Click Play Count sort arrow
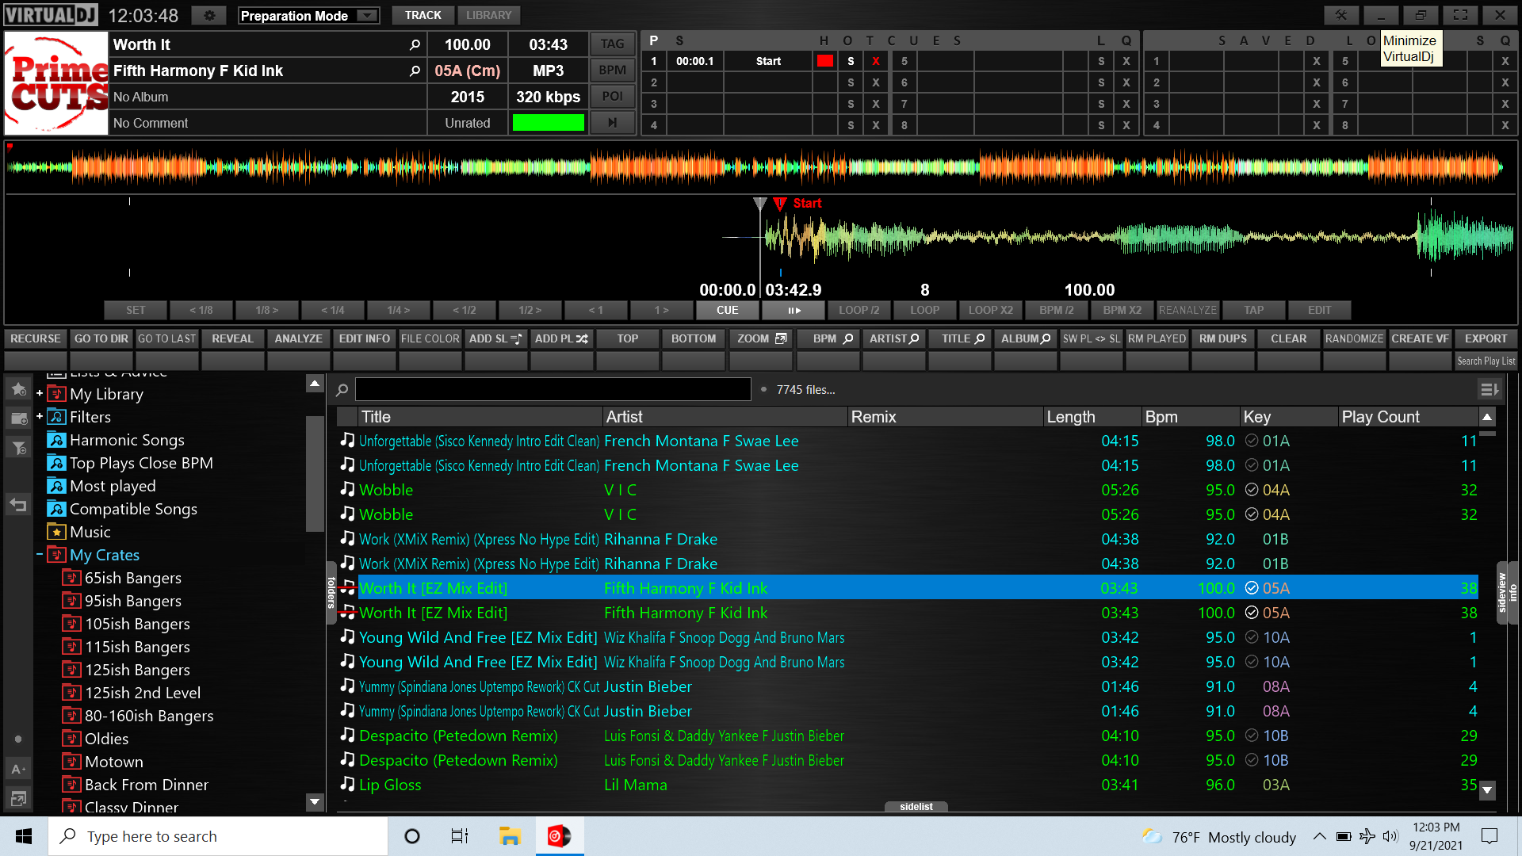 pos(1487,417)
